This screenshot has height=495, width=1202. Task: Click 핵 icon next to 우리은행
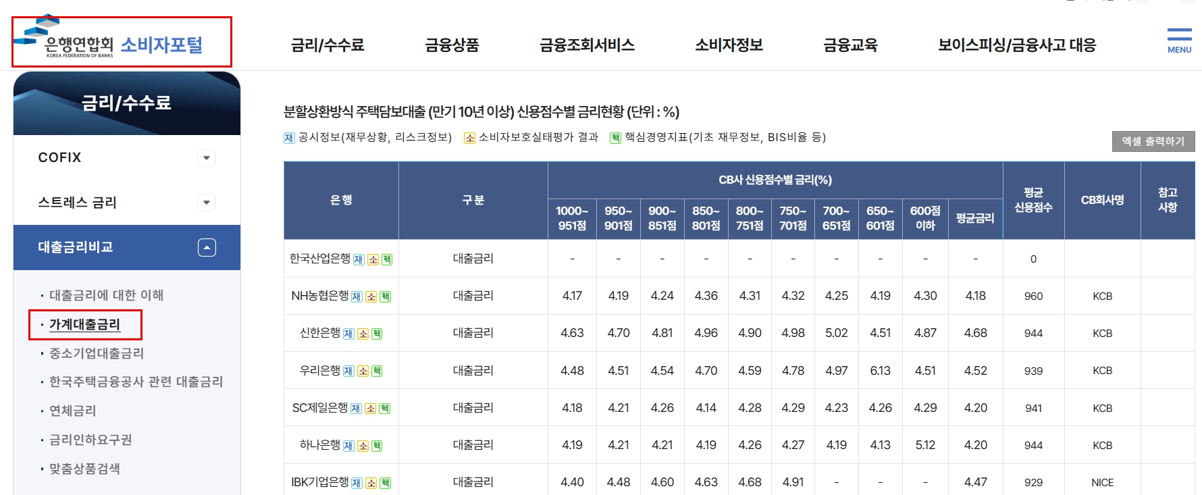coord(377,371)
